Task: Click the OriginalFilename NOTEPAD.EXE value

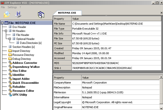Action: click(120, 107)
